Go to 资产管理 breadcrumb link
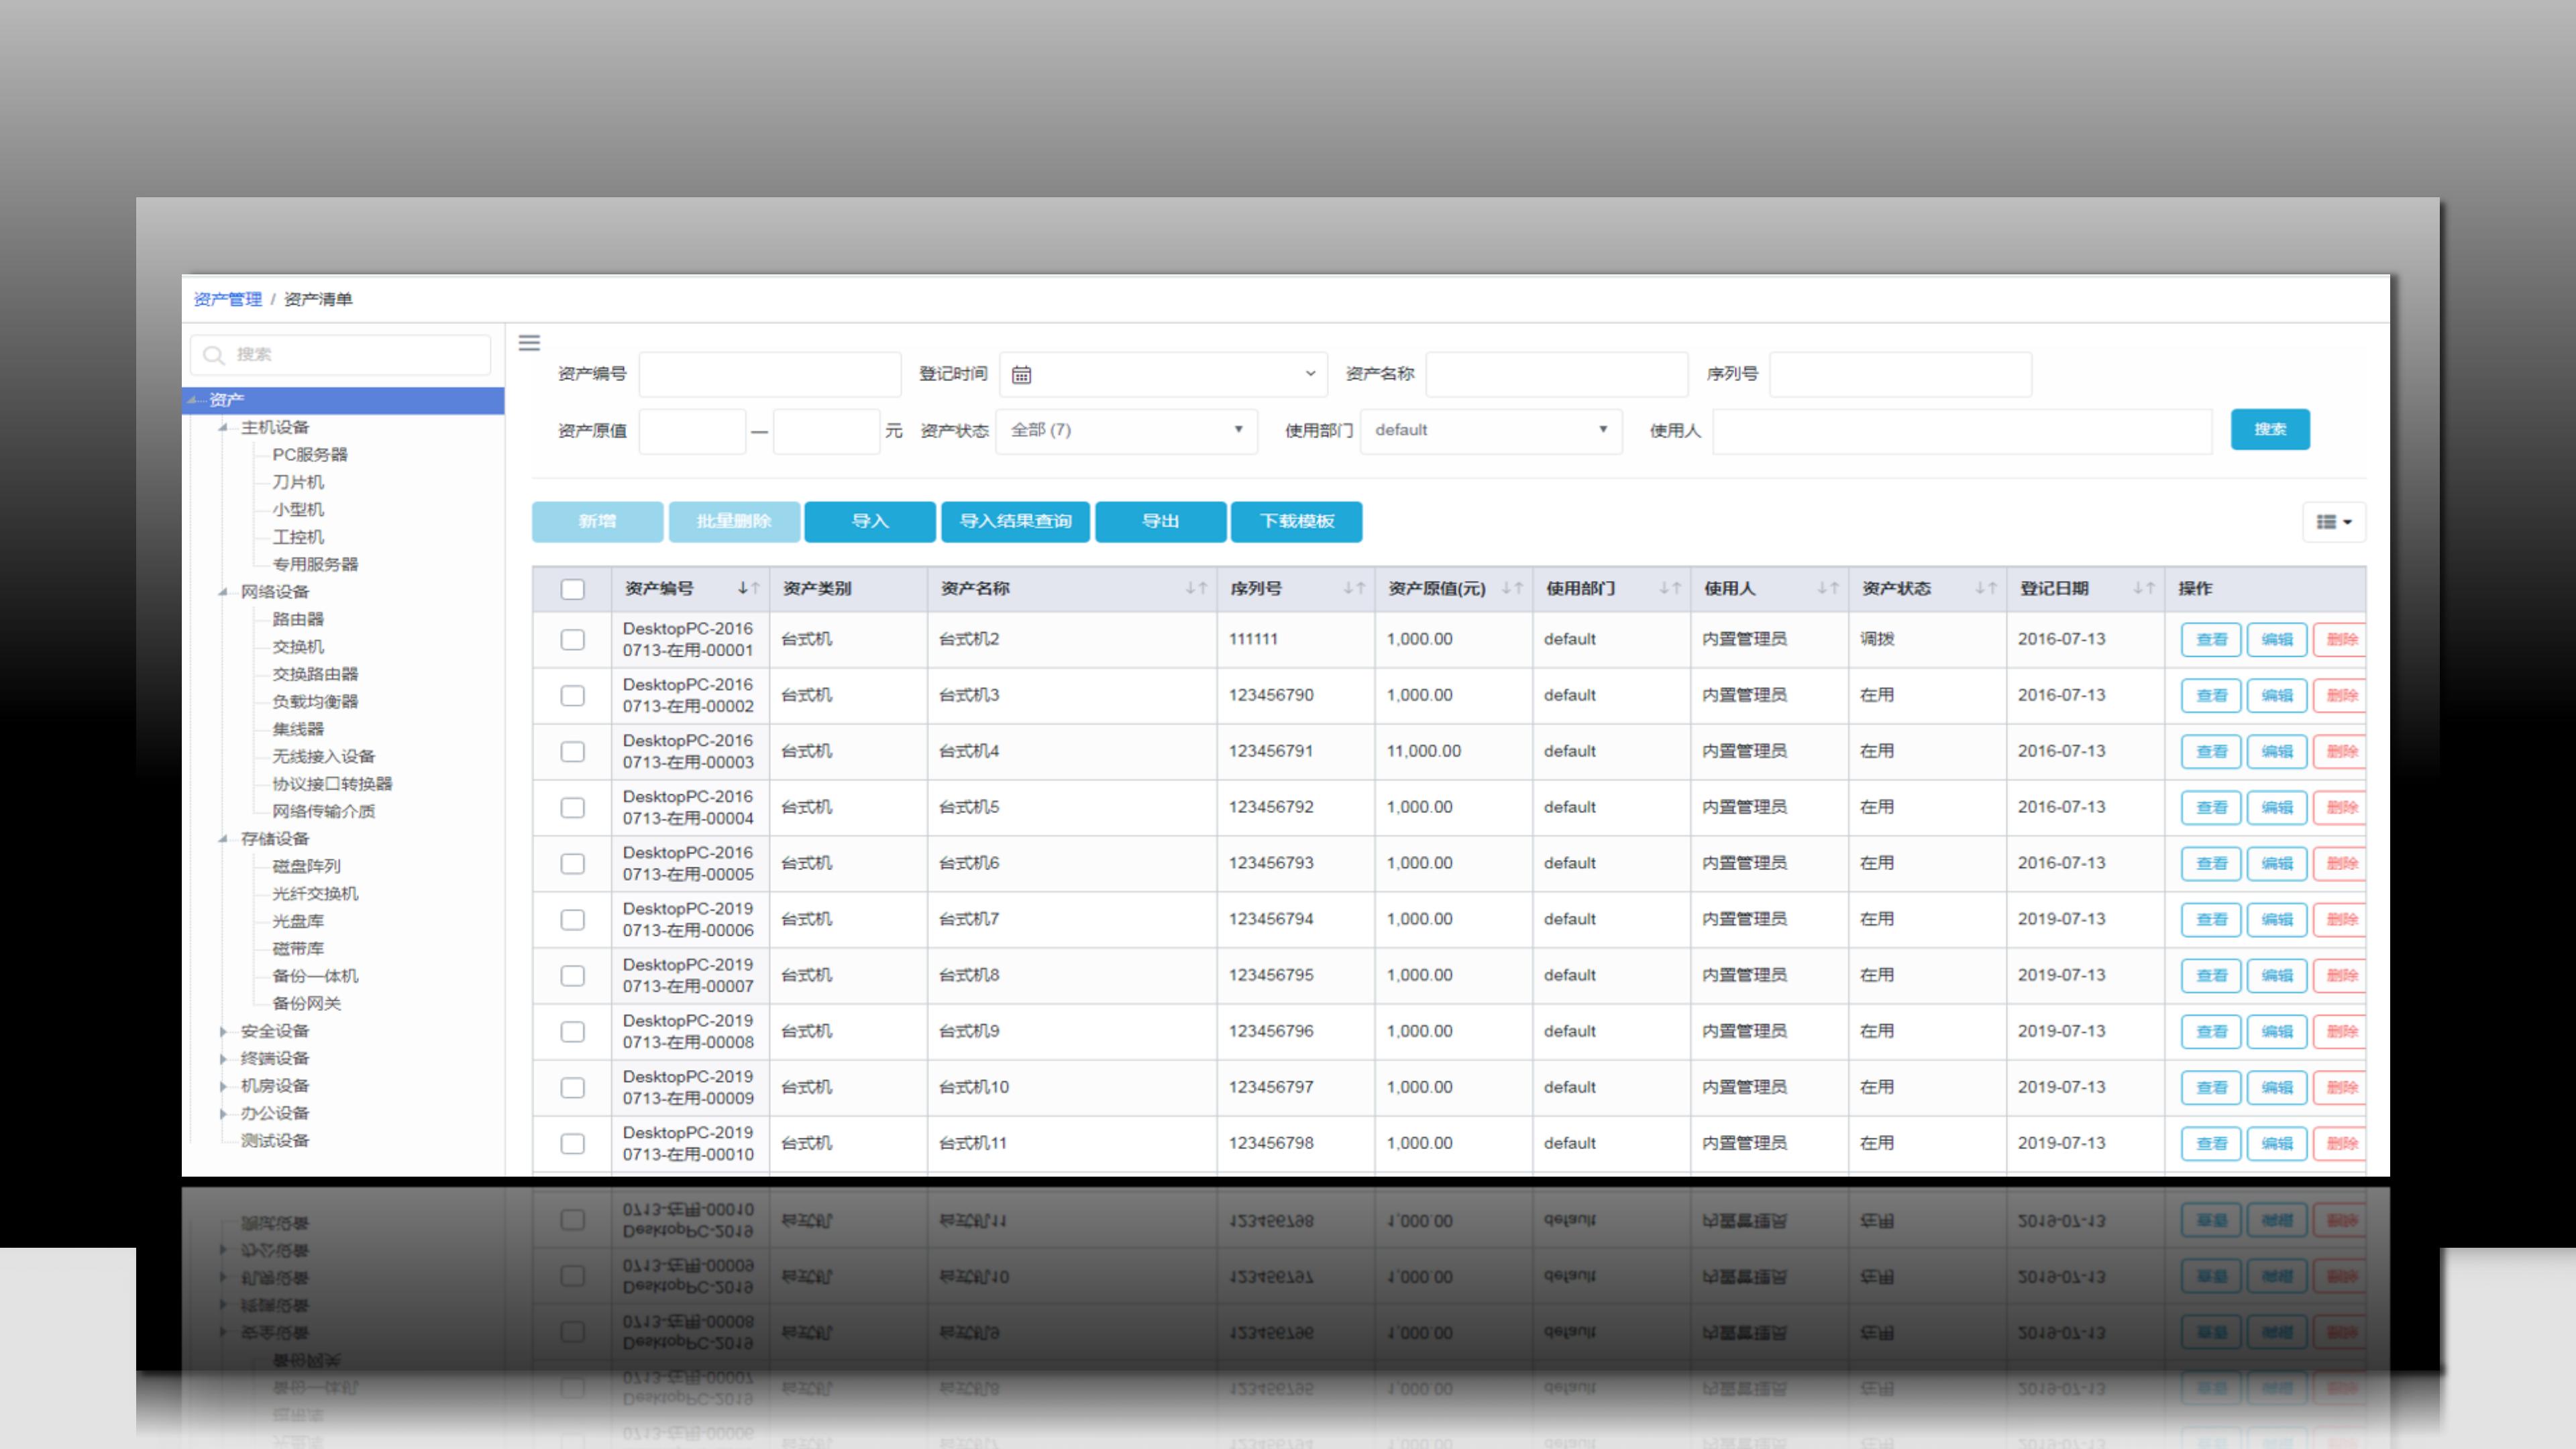The image size is (2576, 1449). coord(228,299)
